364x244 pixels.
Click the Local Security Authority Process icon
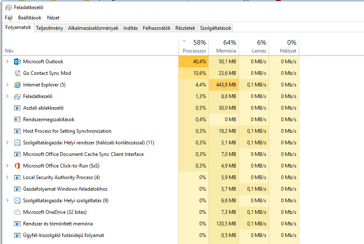click(x=17, y=177)
